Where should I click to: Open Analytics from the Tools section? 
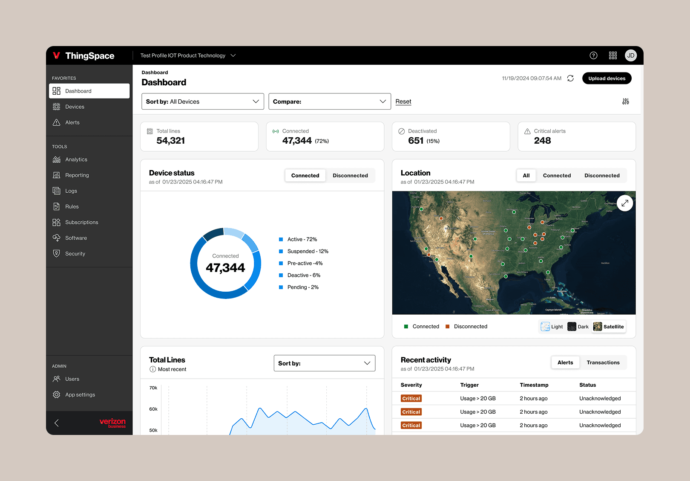[x=76, y=159]
